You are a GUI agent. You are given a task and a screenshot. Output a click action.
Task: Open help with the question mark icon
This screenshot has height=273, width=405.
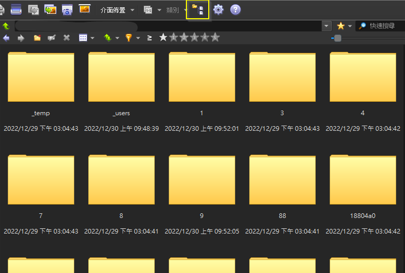coord(235,10)
